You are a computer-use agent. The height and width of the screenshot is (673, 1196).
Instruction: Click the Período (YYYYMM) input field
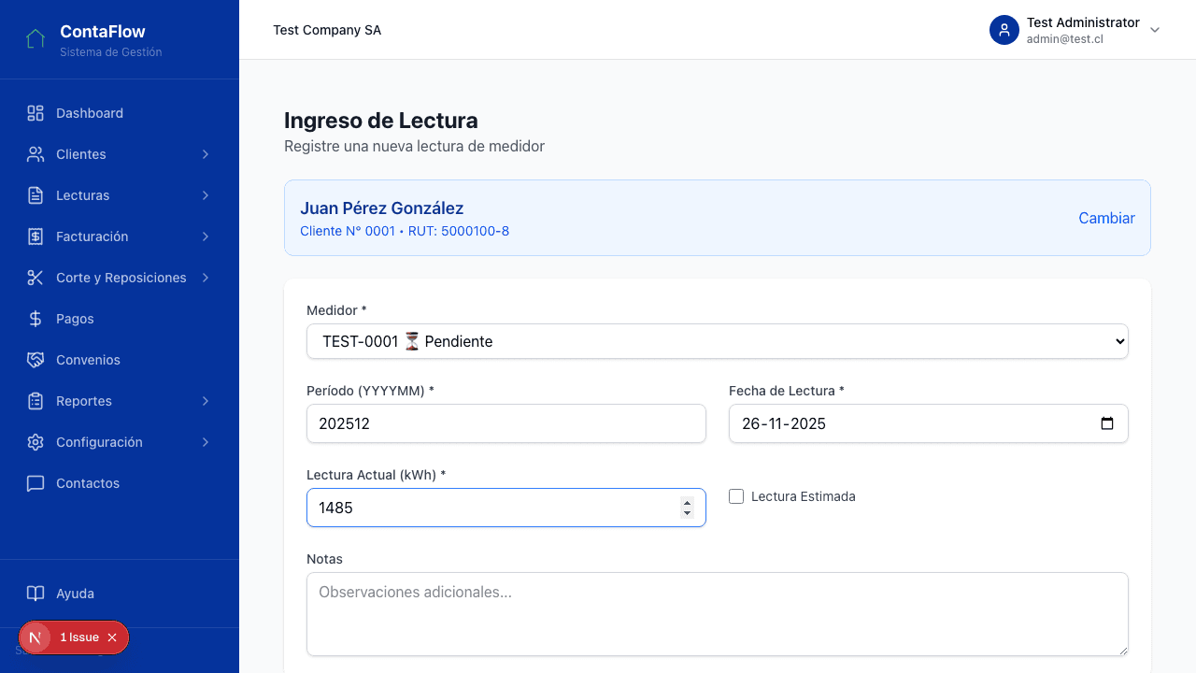pyautogui.click(x=506, y=423)
